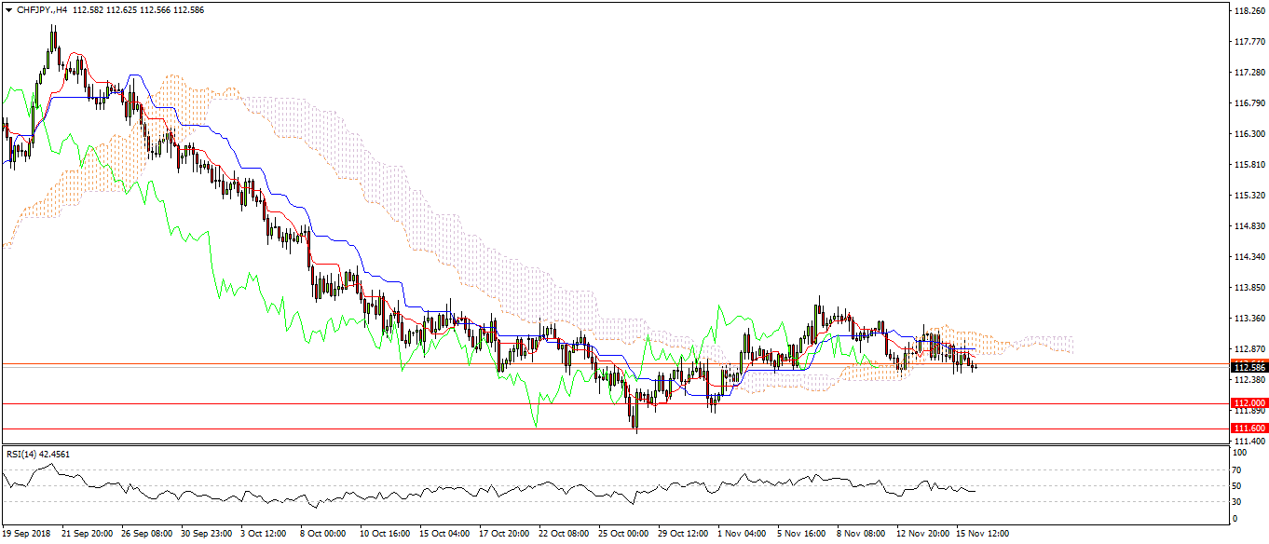
Task: Open the chart dropdown arrow beside CHFJPY
Action: point(8,10)
